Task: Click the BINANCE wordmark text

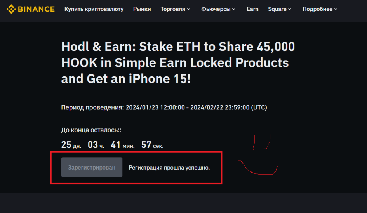Action: pyautogui.click(x=37, y=9)
